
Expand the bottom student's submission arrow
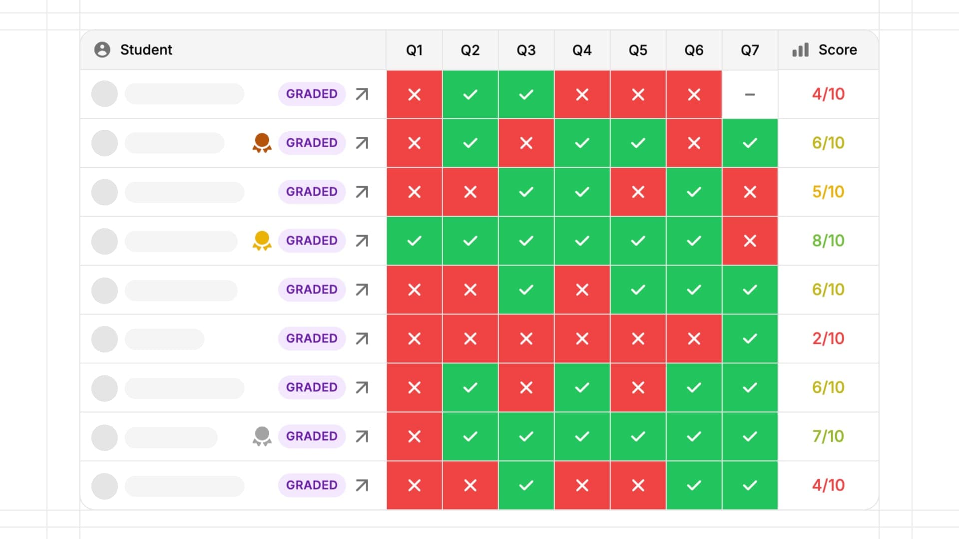(x=361, y=485)
